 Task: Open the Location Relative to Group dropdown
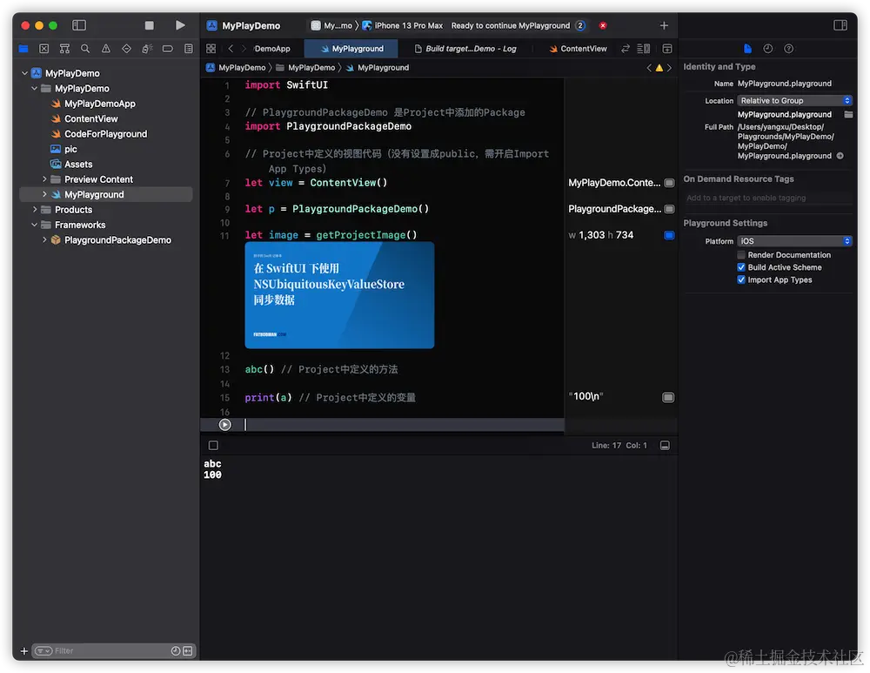click(x=794, y=100)
